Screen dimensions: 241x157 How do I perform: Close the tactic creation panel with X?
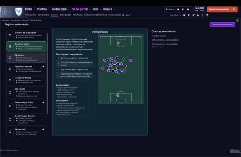click(238, 20)
